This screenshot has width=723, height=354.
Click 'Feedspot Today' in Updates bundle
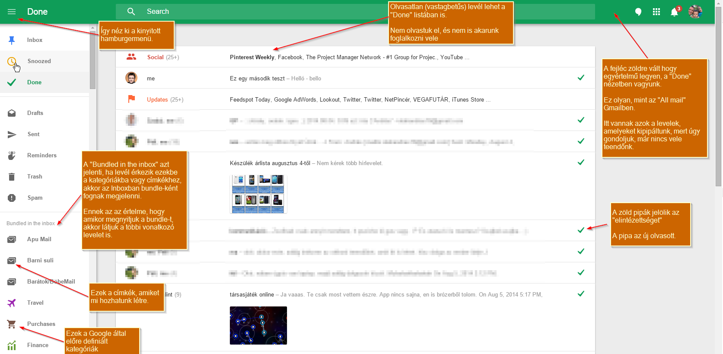pyautogui.click(x=250, y=99)
